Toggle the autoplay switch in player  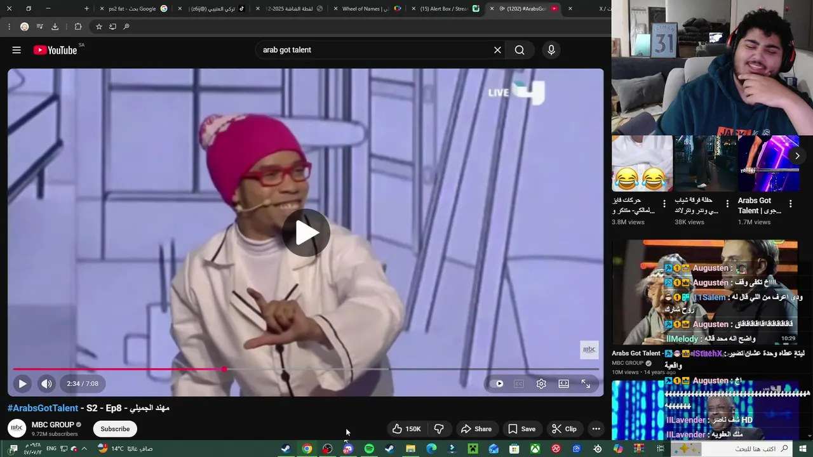[499, 383]
